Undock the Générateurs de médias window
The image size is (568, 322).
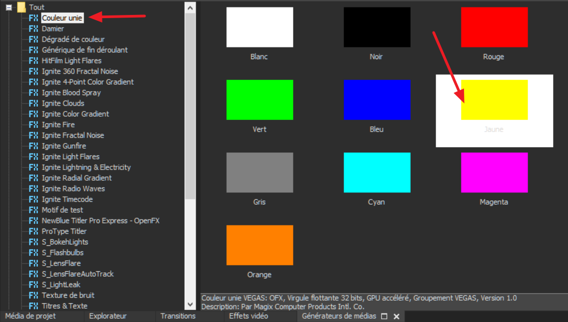coord(385,317)
